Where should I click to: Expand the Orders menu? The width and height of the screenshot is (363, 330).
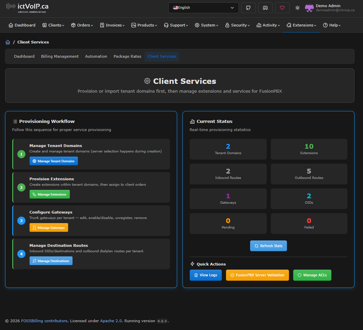(x=82, y=25)
